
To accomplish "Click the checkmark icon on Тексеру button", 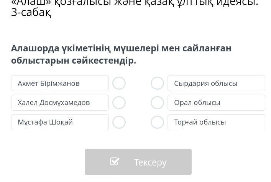I will pos(115,161).
